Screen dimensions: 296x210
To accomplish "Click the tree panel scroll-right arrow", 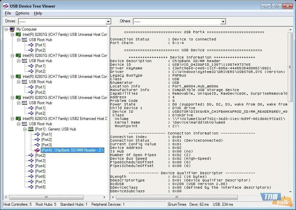I will [104, 198].
